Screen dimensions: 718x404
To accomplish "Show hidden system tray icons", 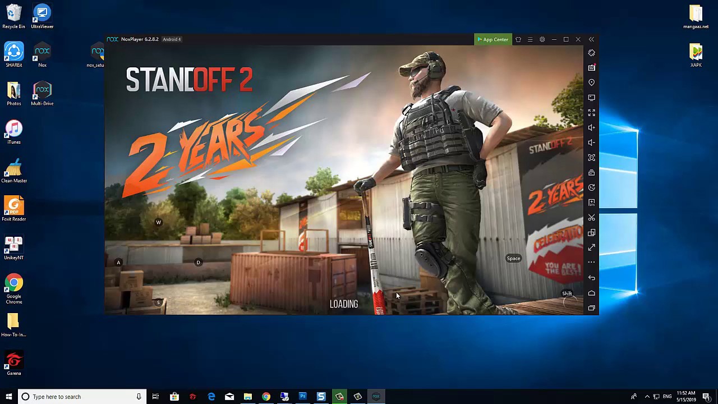I will 647,397.
